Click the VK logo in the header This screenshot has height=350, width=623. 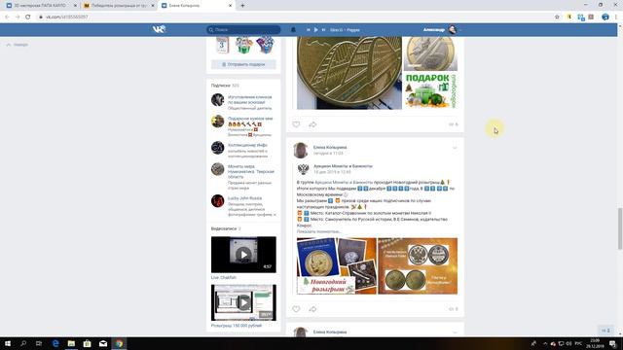pyautogui.click(x=159, y=29)
